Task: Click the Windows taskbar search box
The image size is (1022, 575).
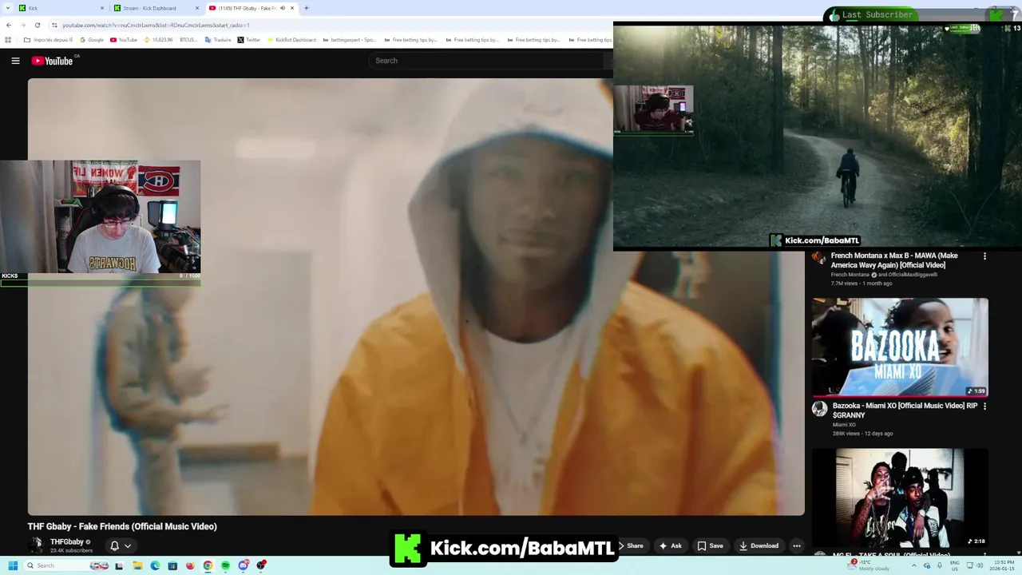Action: [68, 565]
